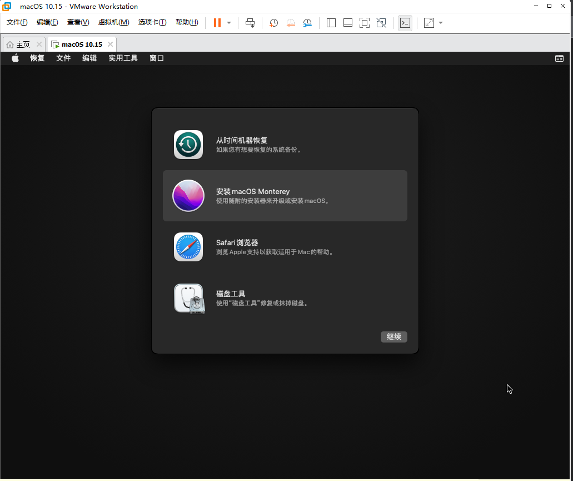Click the VMware pause virtual machine icon
This screenshot has height=481, width=573.
click(x=217, y=23)
